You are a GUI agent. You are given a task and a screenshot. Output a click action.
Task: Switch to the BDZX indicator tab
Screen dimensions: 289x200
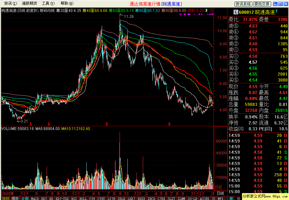[141, 198]
